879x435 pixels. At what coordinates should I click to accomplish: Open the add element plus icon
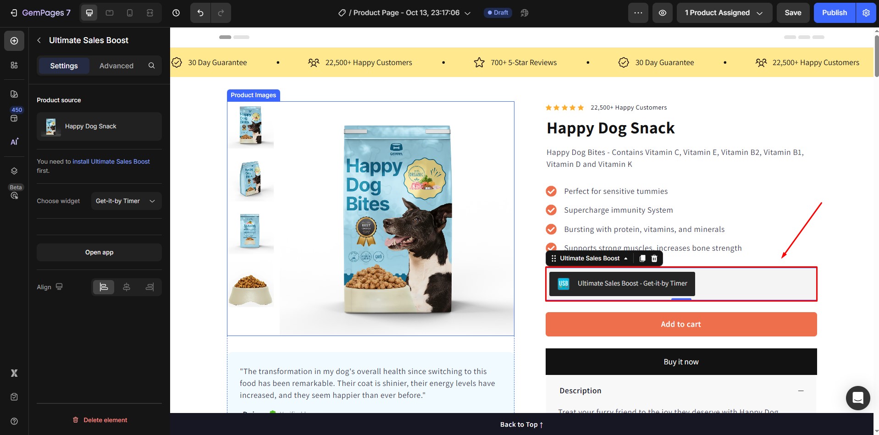coord(14,41)
